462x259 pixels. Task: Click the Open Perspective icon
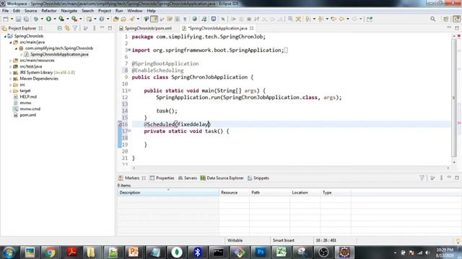446,19
